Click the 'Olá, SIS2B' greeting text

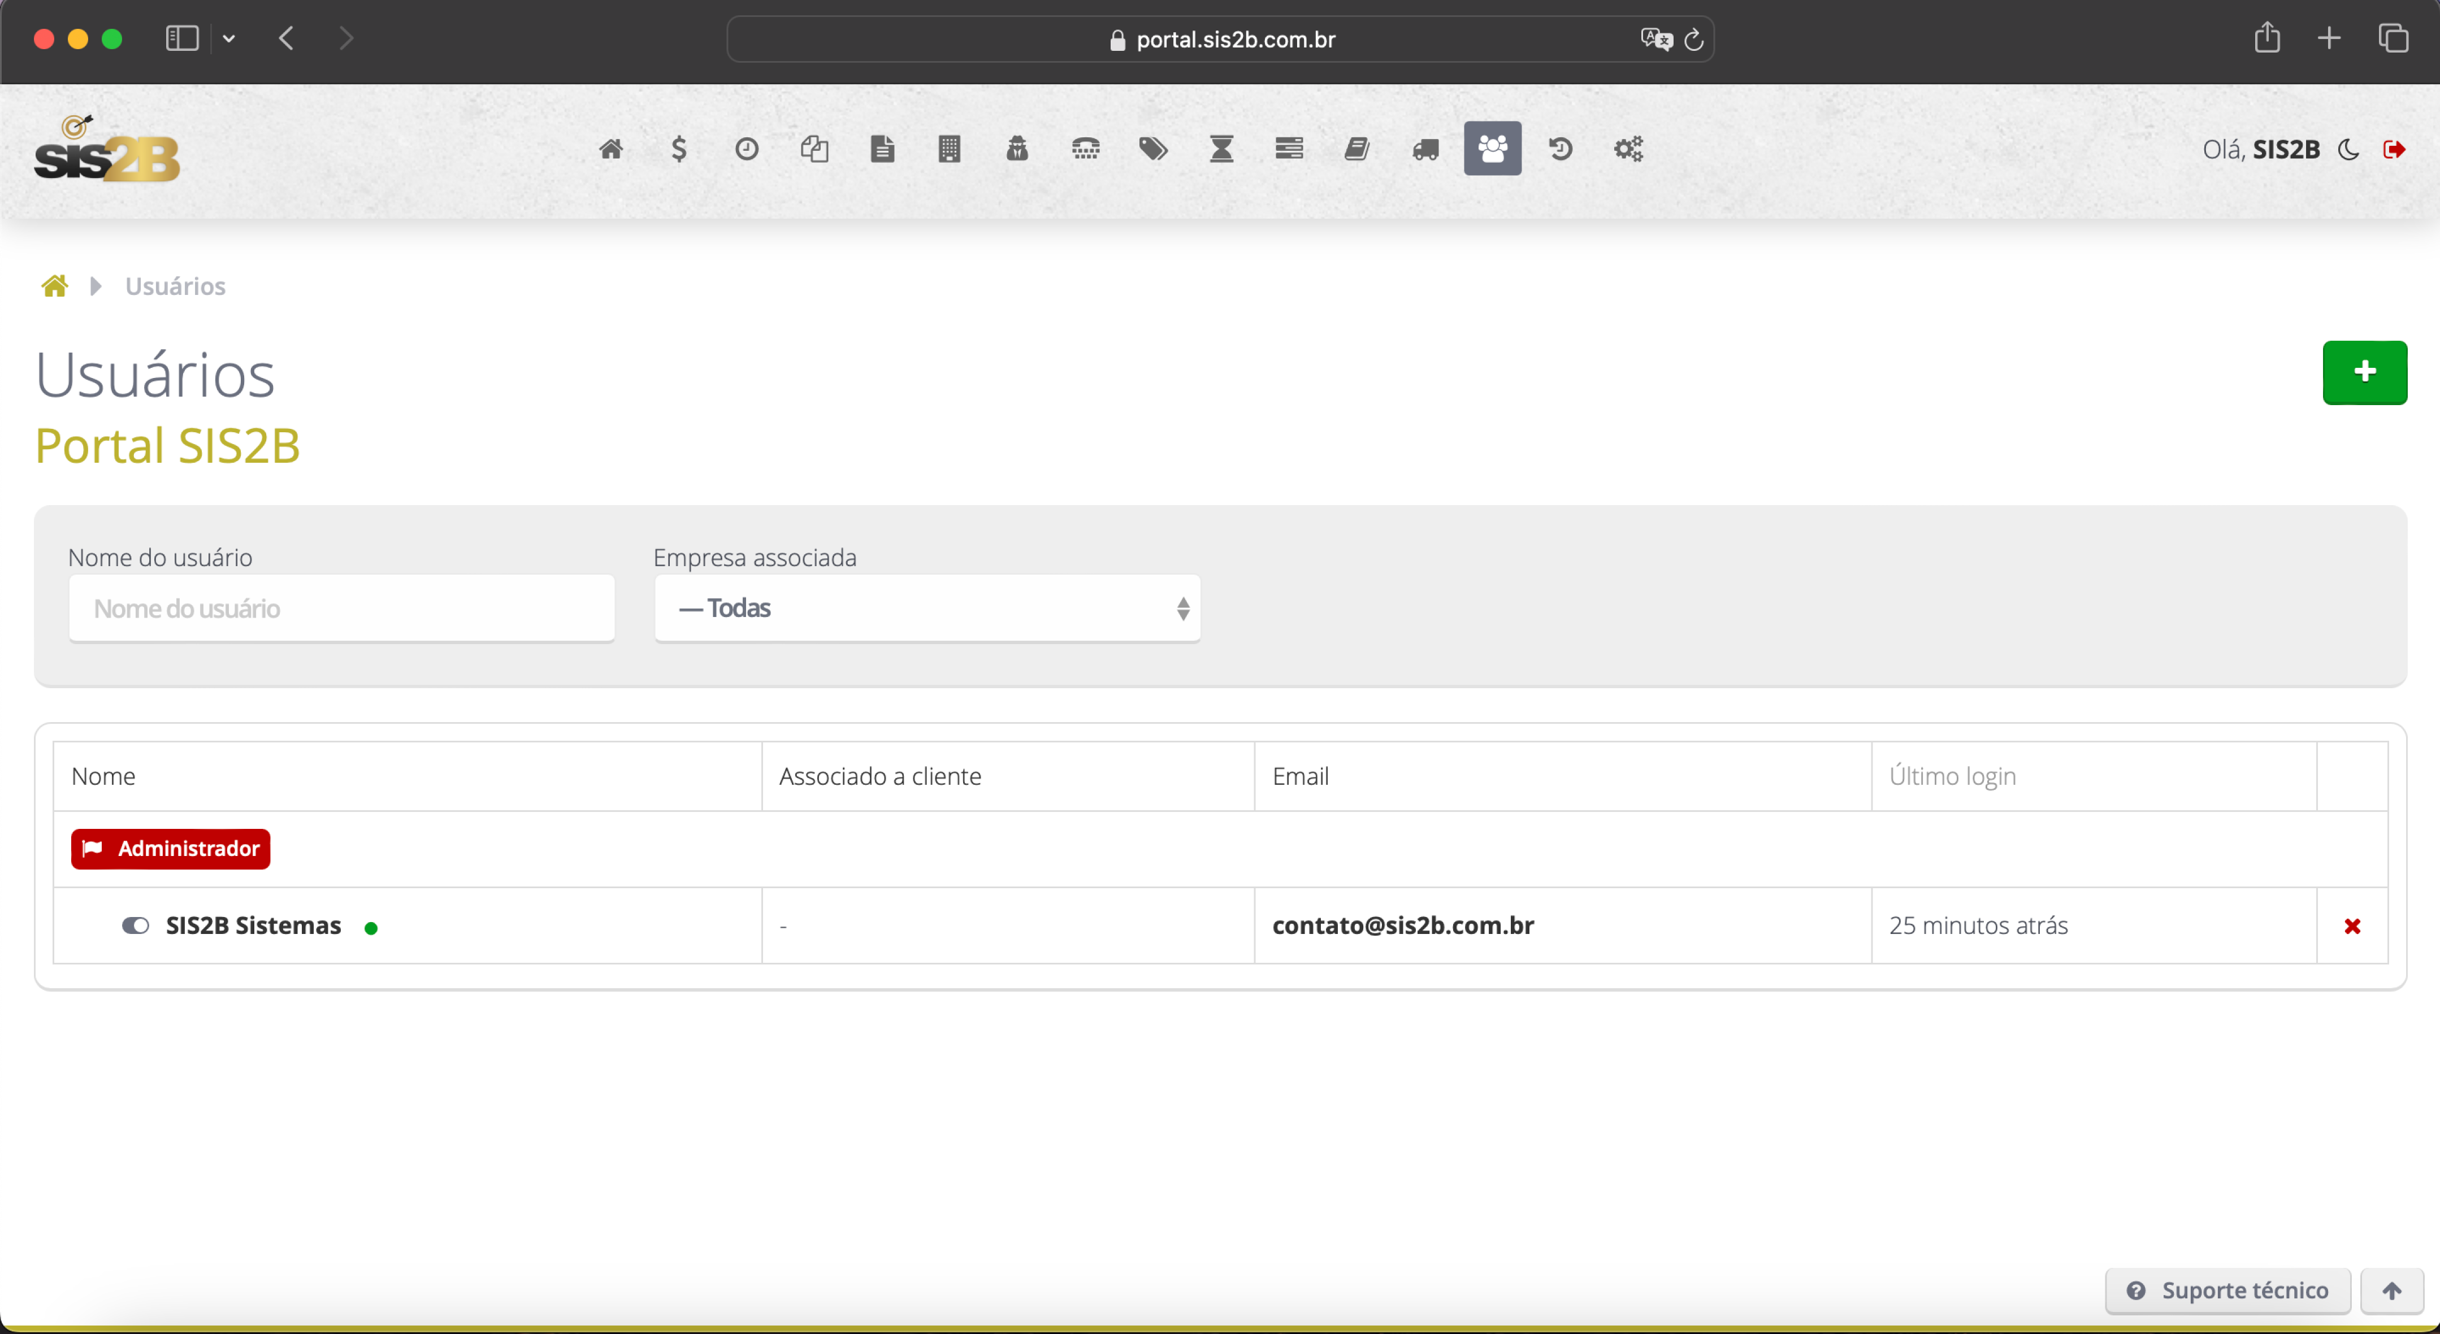pyautogui.click(x=2261, y=150)
